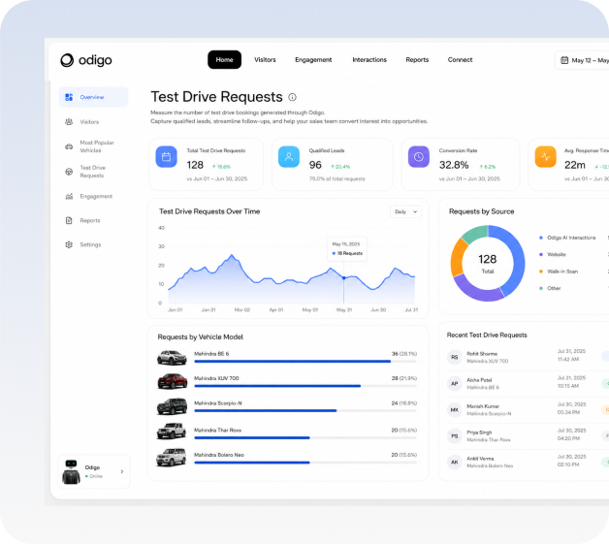Click the purple Website donut segment
609x544 pixels.
pos(478,292)
